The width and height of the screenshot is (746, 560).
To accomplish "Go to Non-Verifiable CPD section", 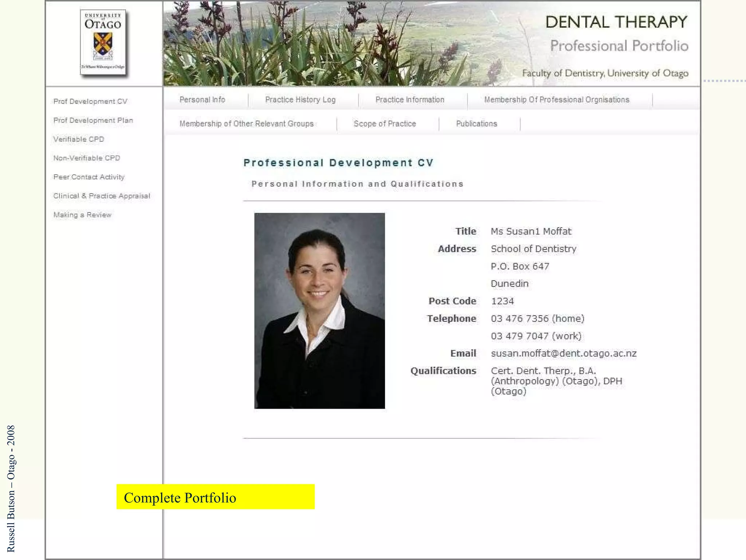I will click(87, 158).
